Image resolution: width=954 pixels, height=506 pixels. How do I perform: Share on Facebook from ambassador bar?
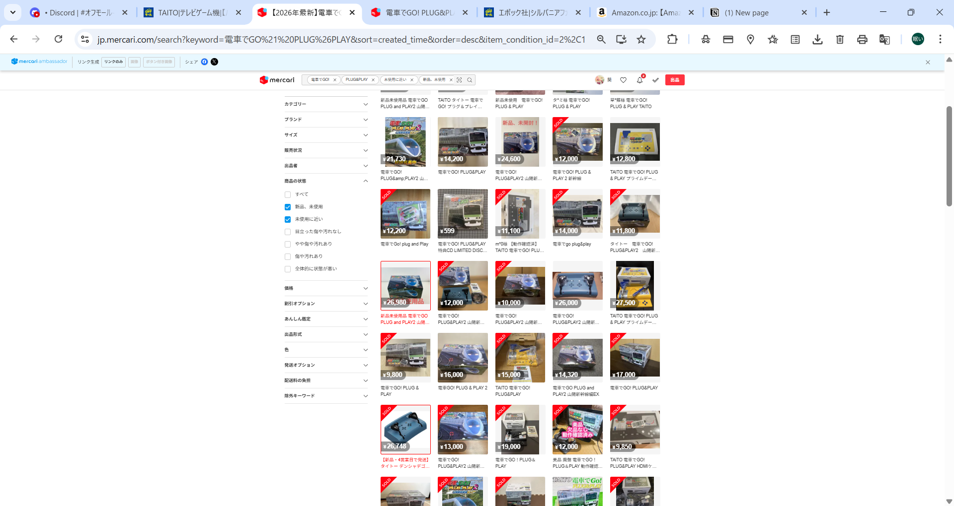pyautogui.click(x=204, y=62)
